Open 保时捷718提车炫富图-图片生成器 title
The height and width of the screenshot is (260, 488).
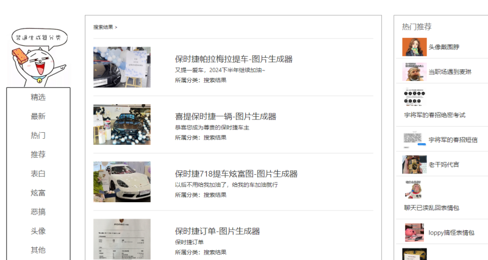(236, 174)
